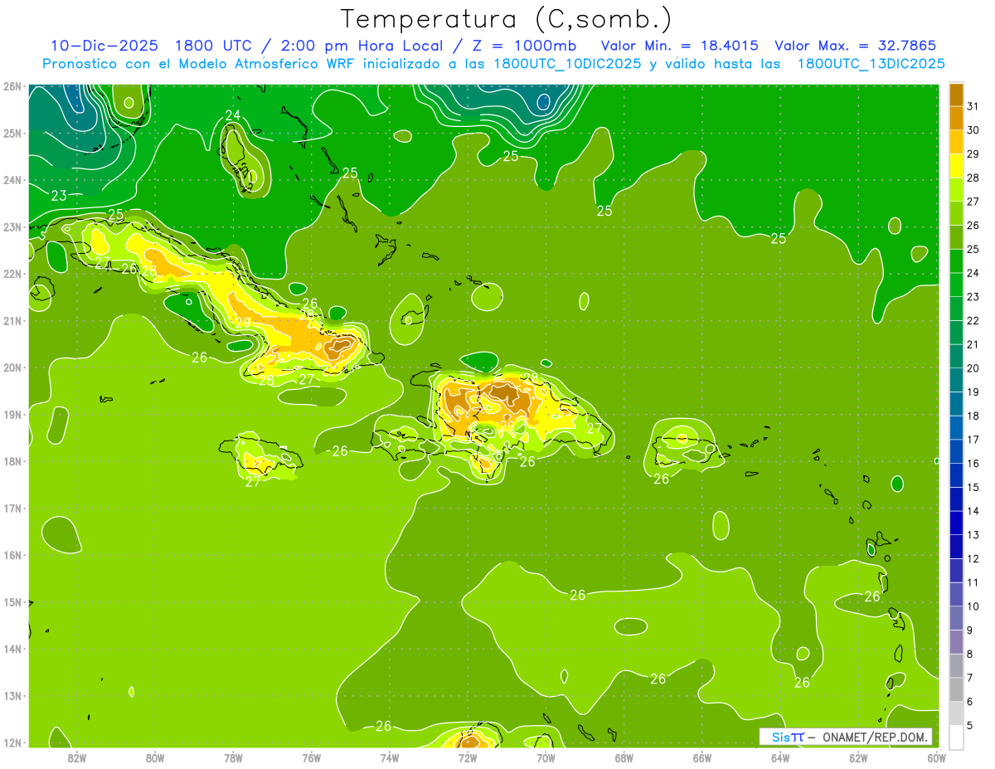Click the legend color band between 6 and 7
The width and height of the screenshot is (995, 769).
(x=956, y=689)
